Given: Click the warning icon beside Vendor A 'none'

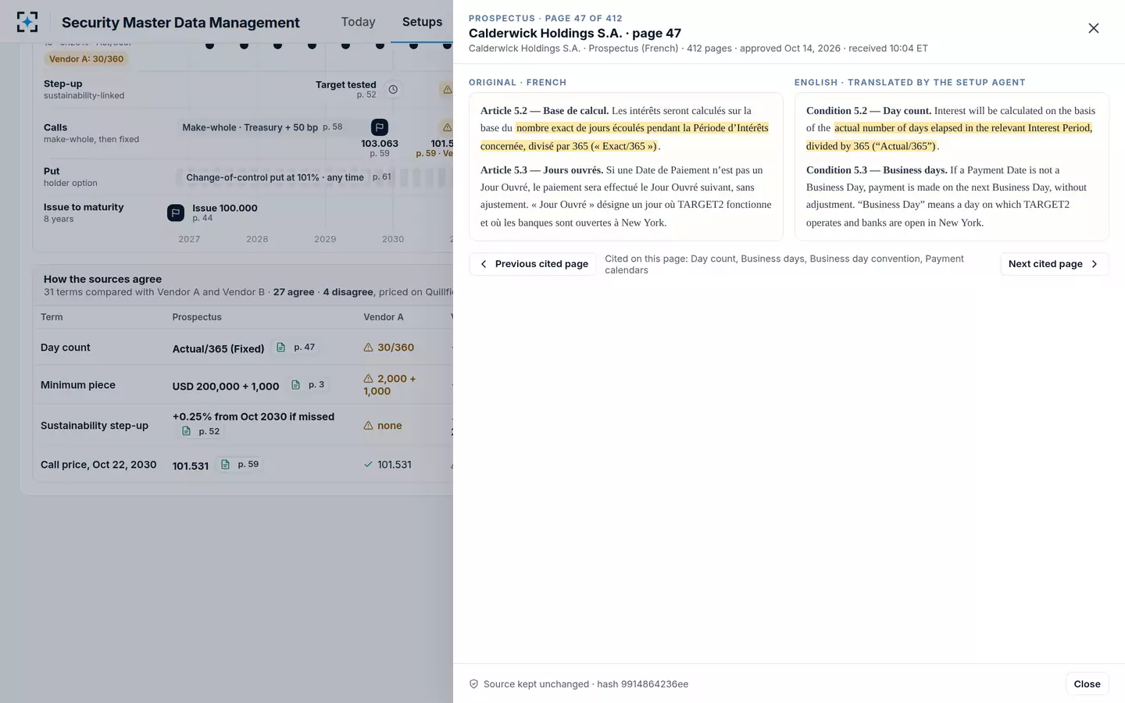Looking at the screenshot, I should point(368,426).
